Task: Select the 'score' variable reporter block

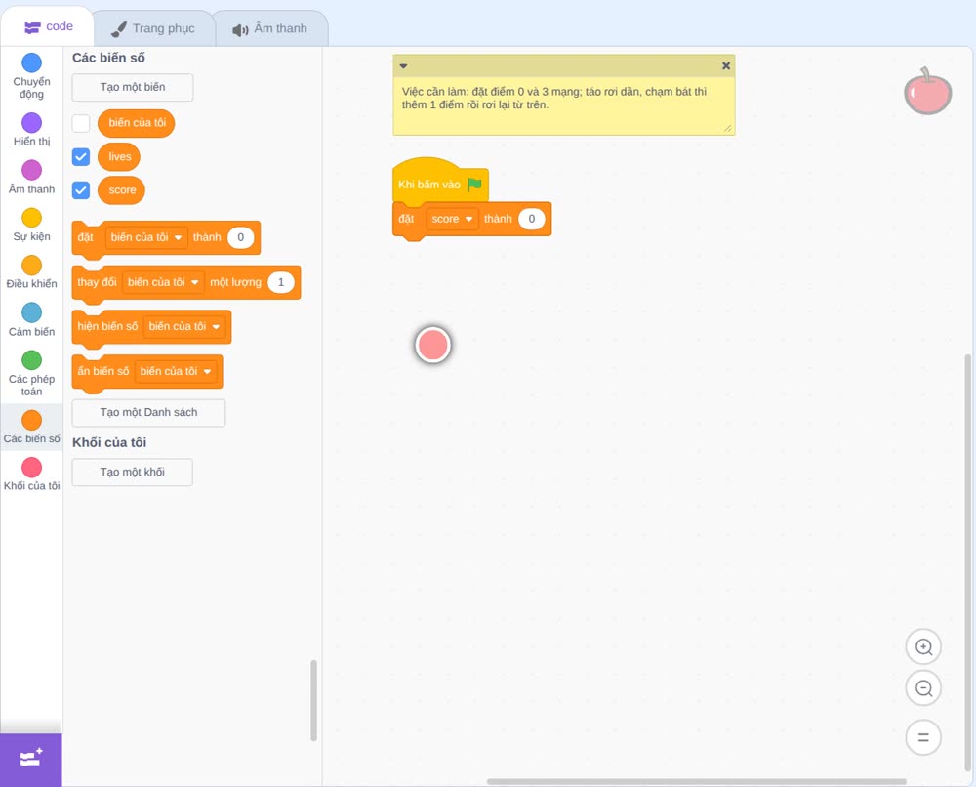Action: pyautogui.click(x=121, y=189)
